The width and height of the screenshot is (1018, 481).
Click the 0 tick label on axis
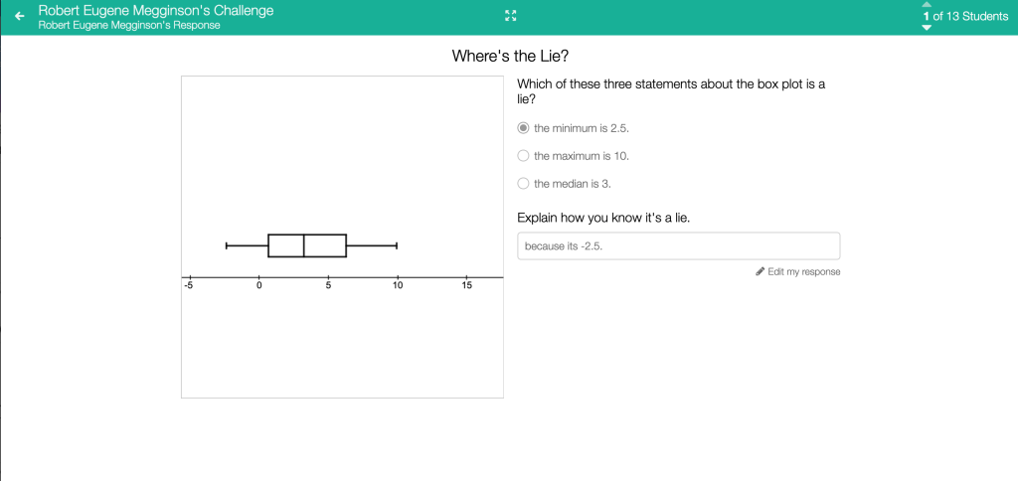point(258,287)
